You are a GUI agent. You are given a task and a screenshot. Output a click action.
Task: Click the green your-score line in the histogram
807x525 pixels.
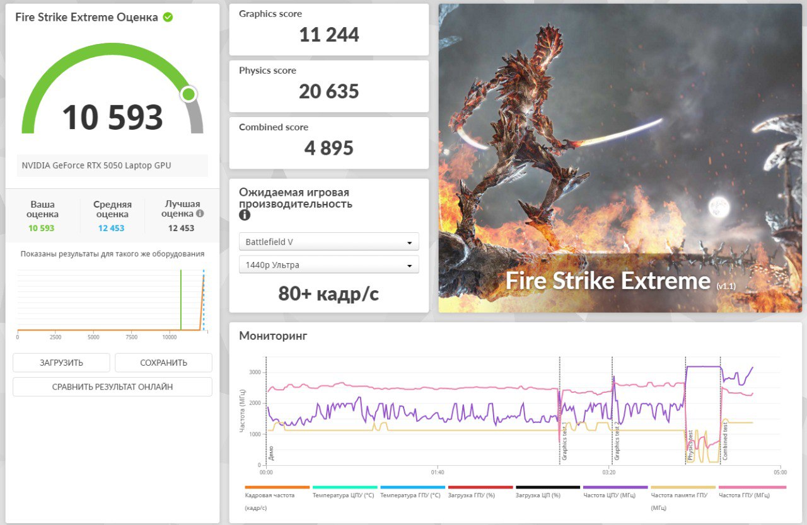(x=181, y=300)
